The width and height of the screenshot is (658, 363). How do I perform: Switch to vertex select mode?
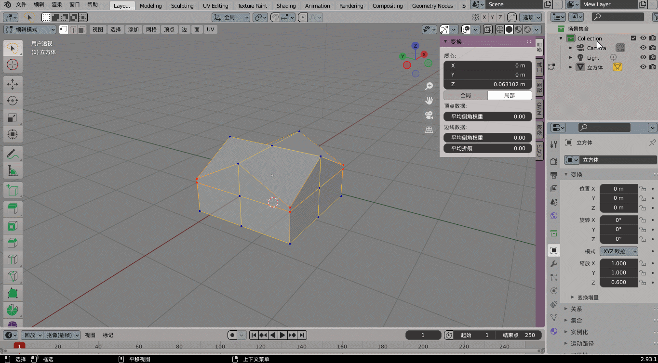64,29
